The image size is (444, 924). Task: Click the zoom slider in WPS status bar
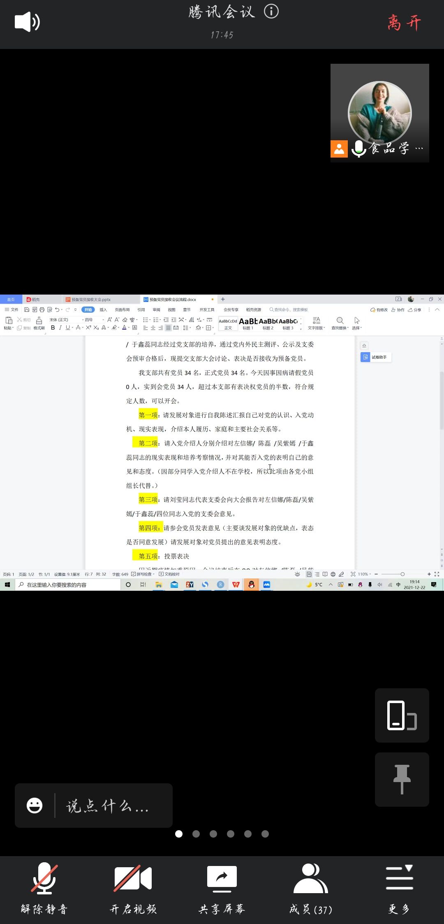pyautogui.click(x=402, y=574)
